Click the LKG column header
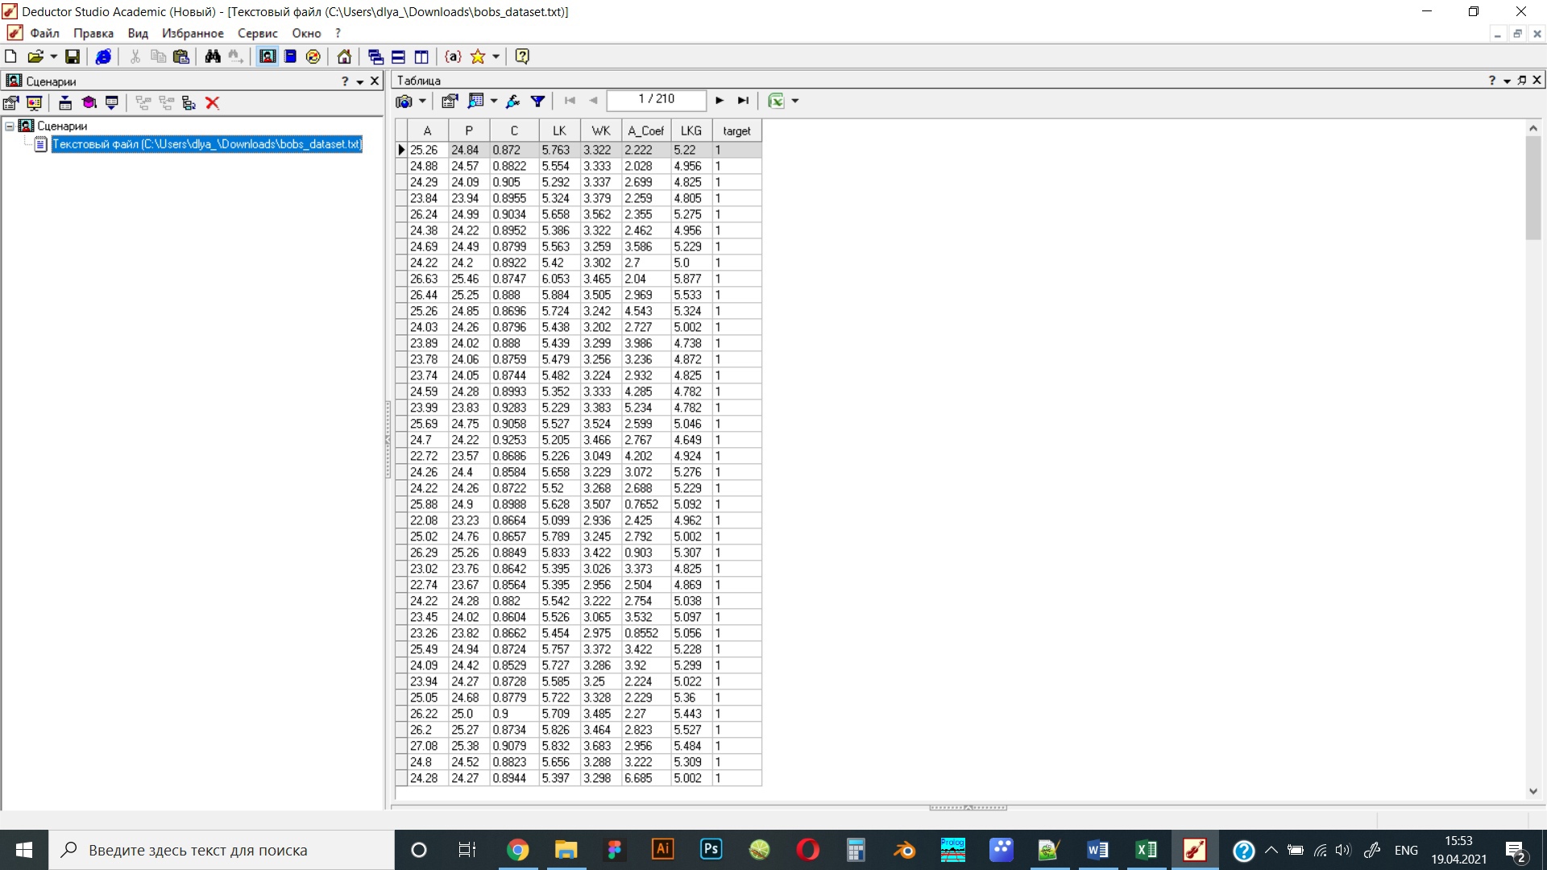1547x870 pixels. coord(691,130)
